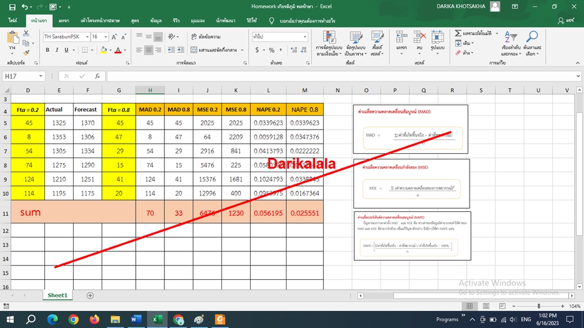This screenshot has height=328, width=584.
Task: Add a new sheet with plus button
Action: [90, 296]
